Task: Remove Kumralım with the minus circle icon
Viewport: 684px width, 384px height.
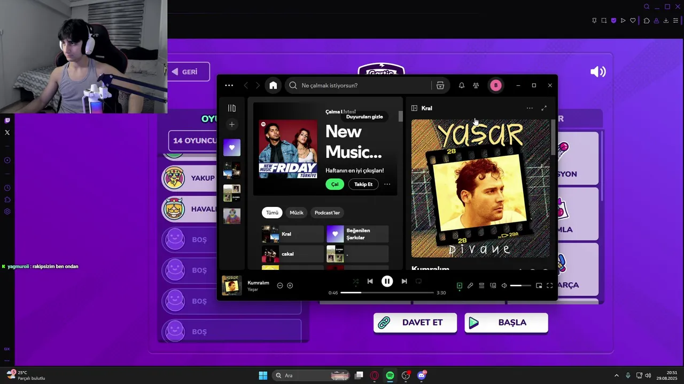Action: [280, 286]
